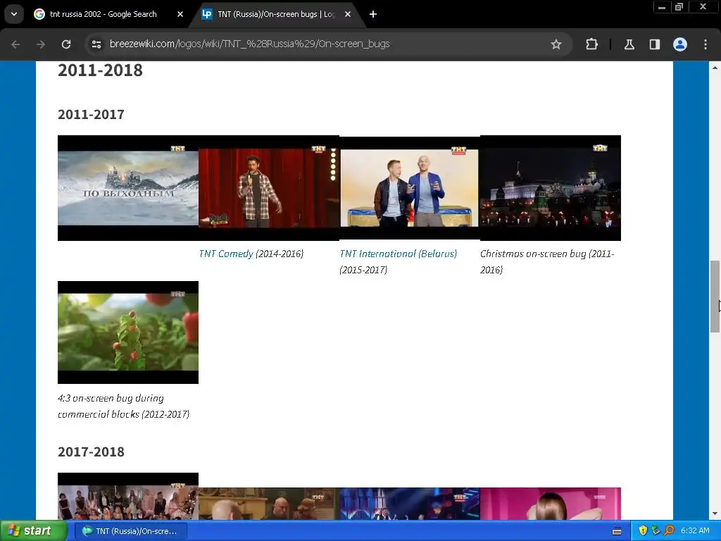Viewport: 721px width, 541px height.
Task: Click the page scrollbar down arrow
Action: (x=715, y=514)
